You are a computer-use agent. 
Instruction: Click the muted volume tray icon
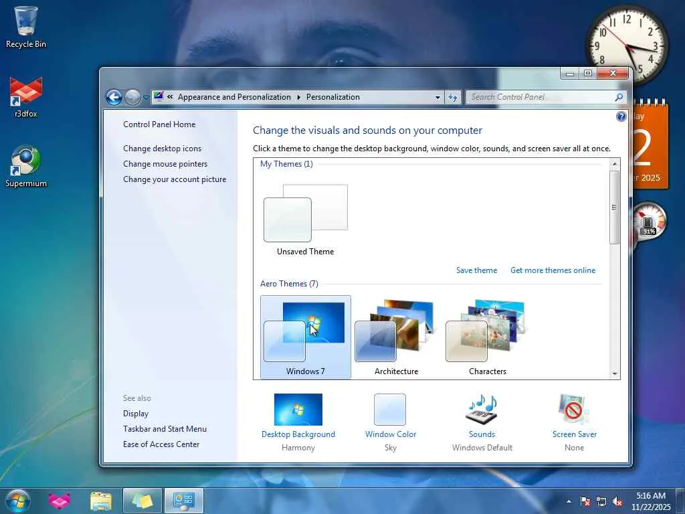point(617,501)
